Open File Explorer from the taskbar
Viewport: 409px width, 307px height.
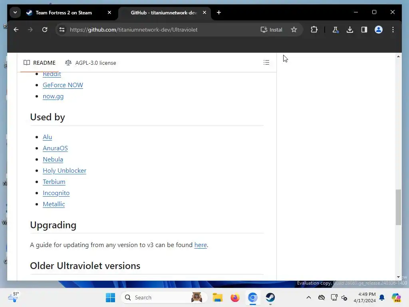(218, 297)
